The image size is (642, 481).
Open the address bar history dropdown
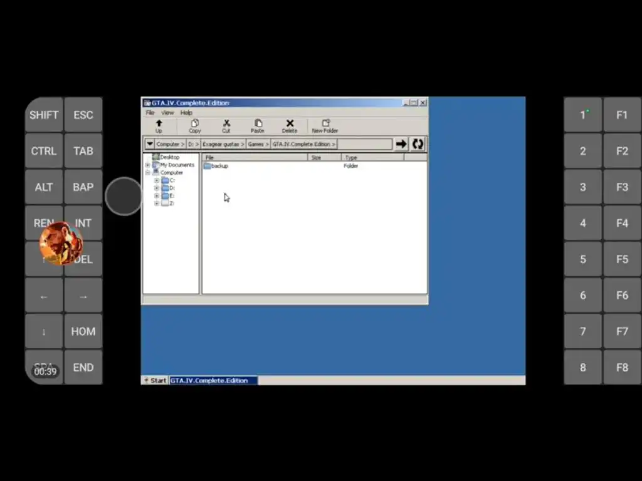coord(150,144)
